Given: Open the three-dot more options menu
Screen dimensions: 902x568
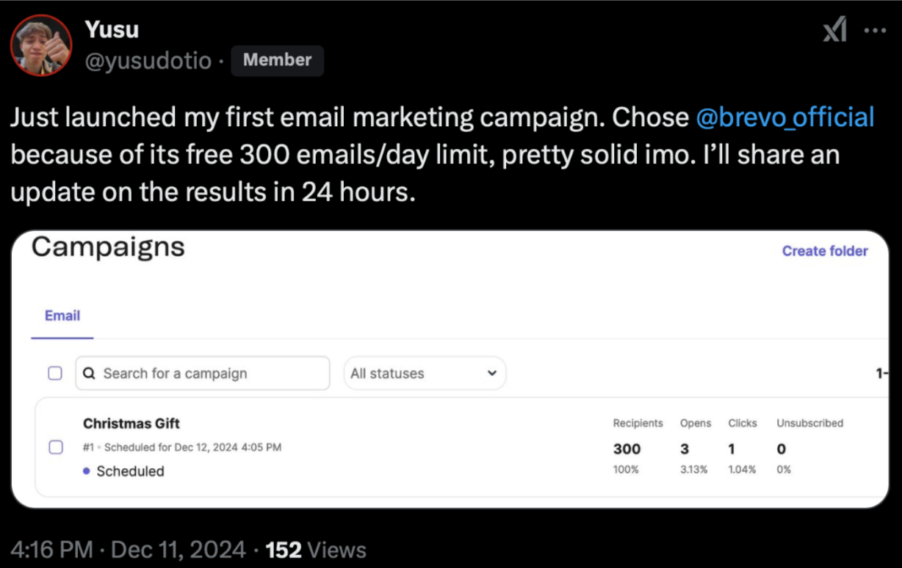Looking at the screenshot, I should coord(875,31).
